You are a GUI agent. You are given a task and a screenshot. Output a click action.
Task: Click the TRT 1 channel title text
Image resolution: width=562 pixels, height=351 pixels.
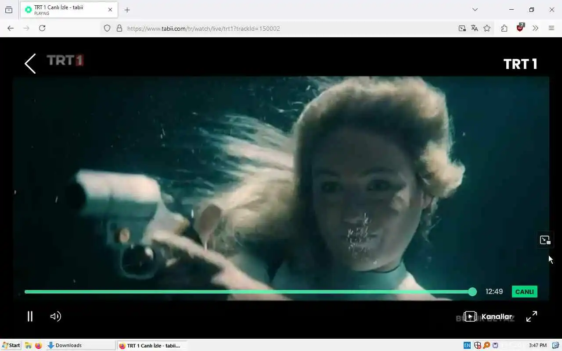520,64
